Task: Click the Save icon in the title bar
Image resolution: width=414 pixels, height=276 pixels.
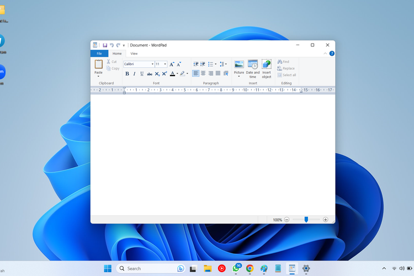Action: (x=105, y=45)
